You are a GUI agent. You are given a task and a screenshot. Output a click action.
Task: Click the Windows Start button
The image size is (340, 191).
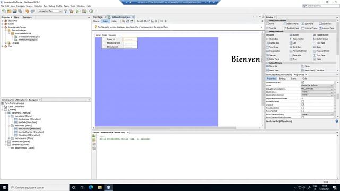(4, 187)
